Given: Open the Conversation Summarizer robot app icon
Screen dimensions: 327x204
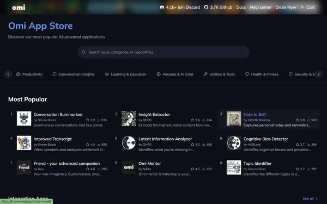Looking at the screenshot, I should tap(24, 119).
